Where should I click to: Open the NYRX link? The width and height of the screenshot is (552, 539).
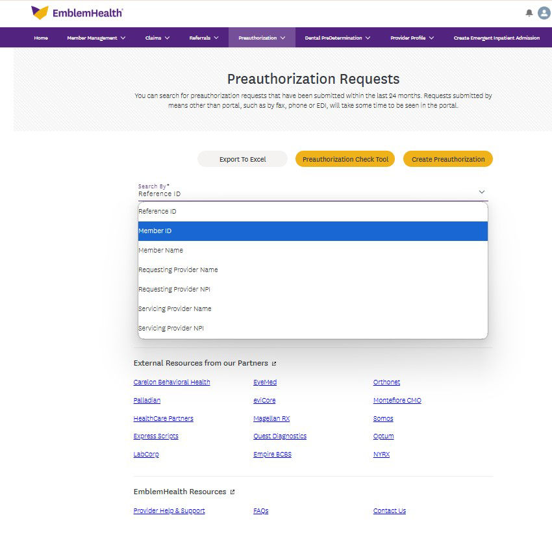tap(381, 455)
